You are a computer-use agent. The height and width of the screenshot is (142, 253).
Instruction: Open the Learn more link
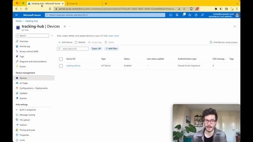pyautogui.click(x=113, y=36)
